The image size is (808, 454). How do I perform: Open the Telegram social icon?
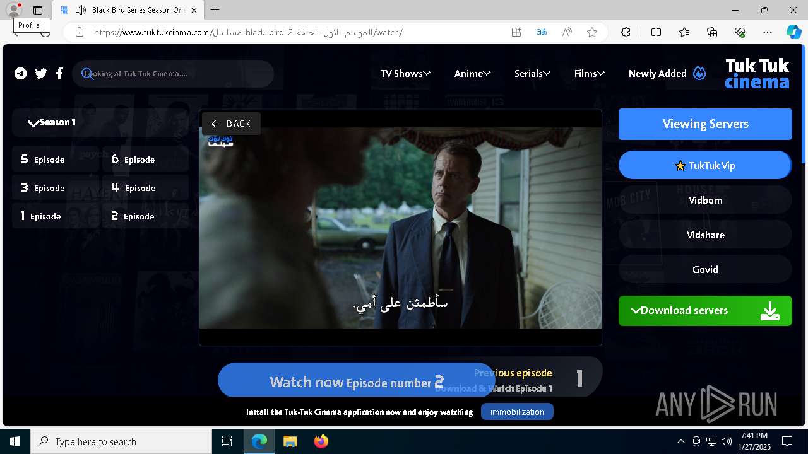coord(21,74)
